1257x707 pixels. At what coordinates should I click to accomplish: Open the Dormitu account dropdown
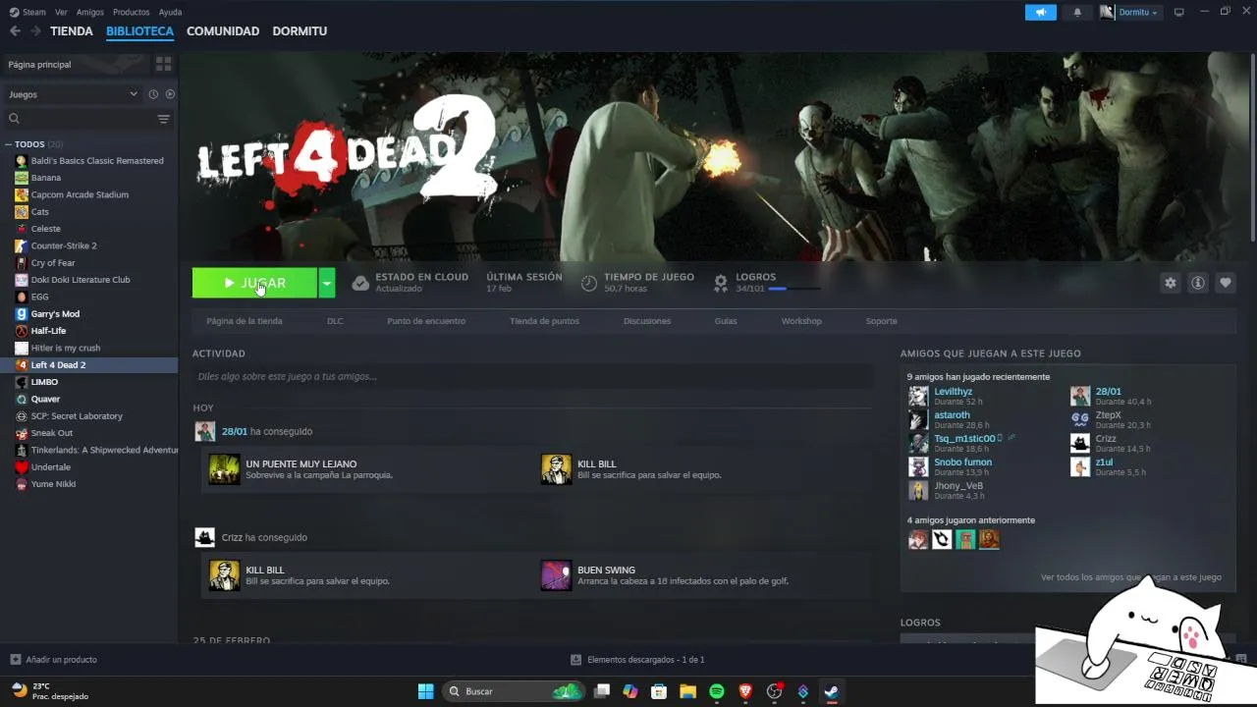1129,12
